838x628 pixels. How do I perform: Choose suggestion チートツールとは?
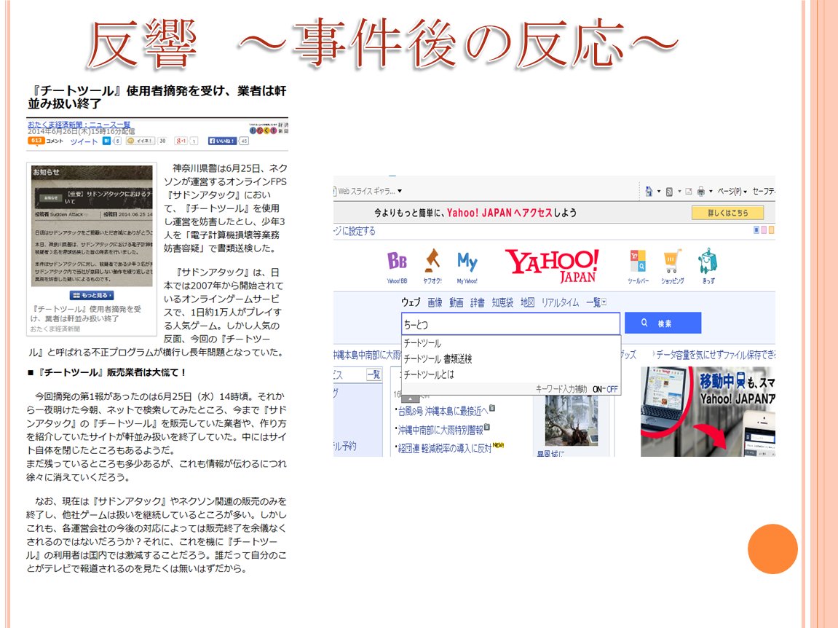[x=429, y=374]
